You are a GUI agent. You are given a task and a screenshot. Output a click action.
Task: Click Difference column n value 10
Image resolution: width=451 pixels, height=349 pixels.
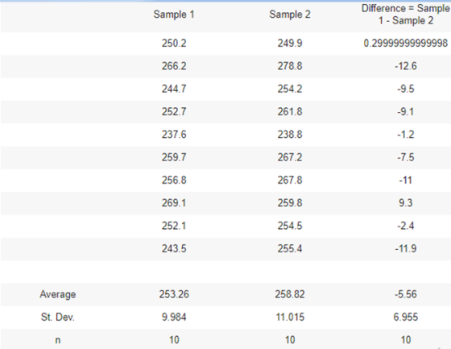[406, 340]
